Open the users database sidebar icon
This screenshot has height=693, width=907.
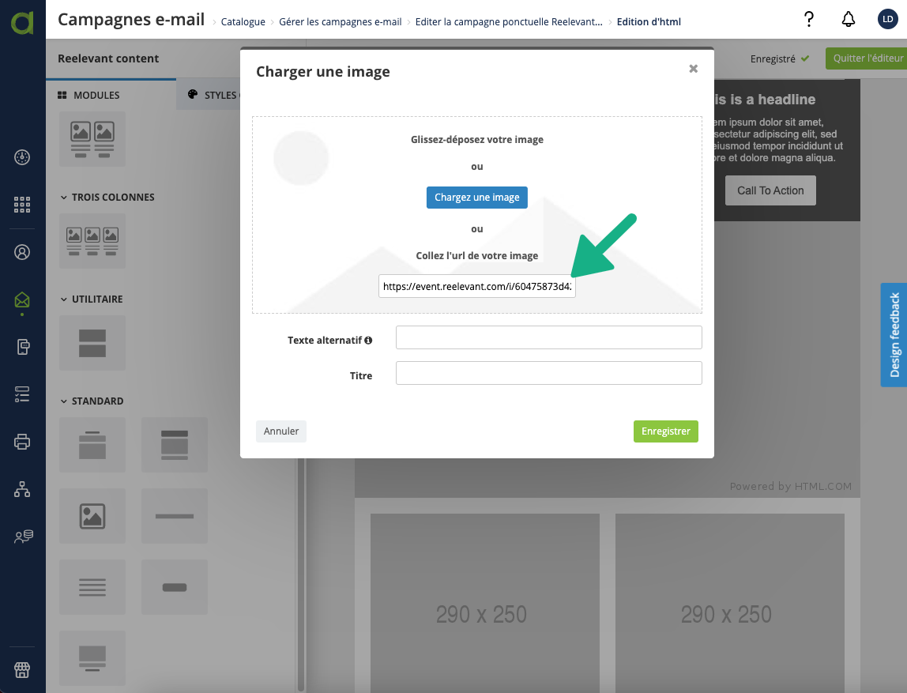coord(23,537)
